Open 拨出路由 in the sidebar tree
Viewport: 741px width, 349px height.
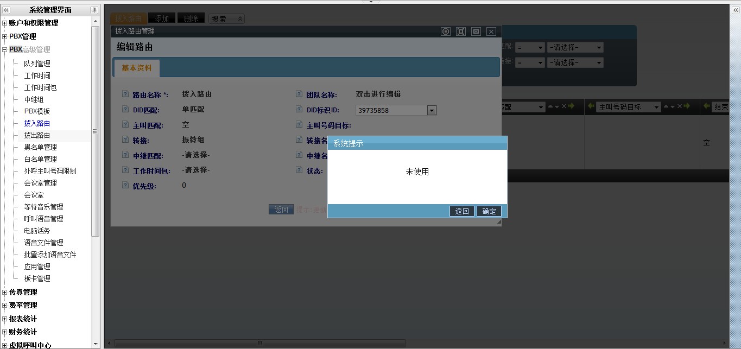(x=37, y=135)
